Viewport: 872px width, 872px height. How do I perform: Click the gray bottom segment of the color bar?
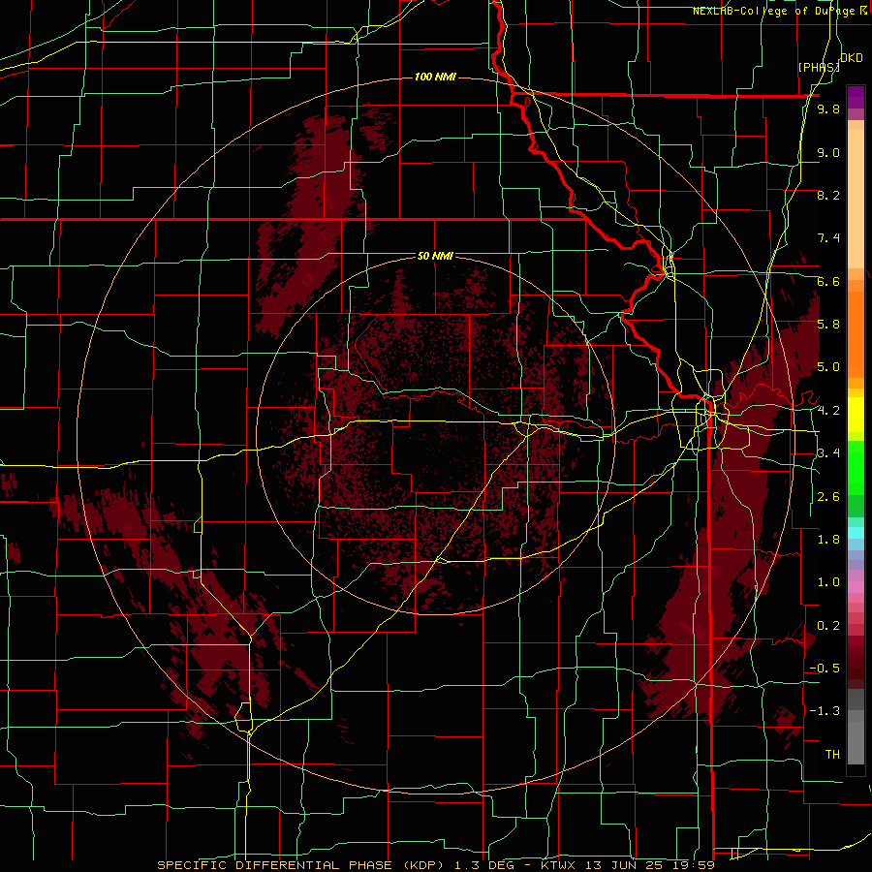[x=856, y=735]
